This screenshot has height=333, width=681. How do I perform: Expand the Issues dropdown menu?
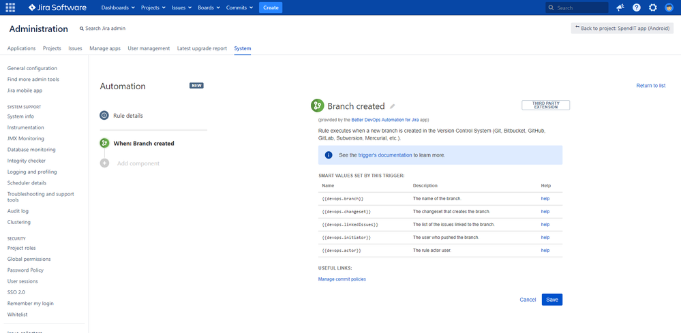[x=181, y=7]
